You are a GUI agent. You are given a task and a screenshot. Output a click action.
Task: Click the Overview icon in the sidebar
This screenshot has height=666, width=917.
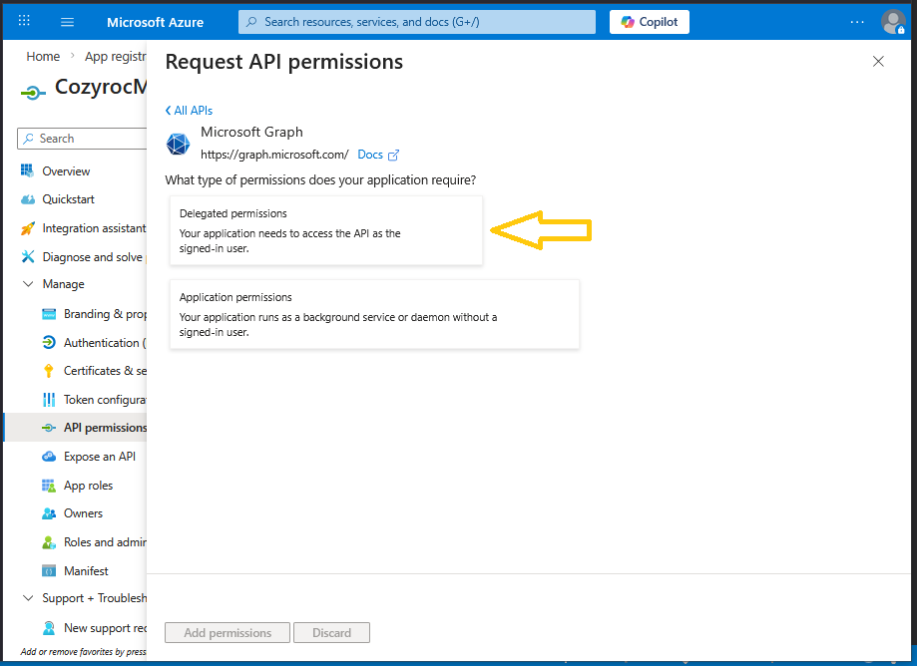coord(27,171)
